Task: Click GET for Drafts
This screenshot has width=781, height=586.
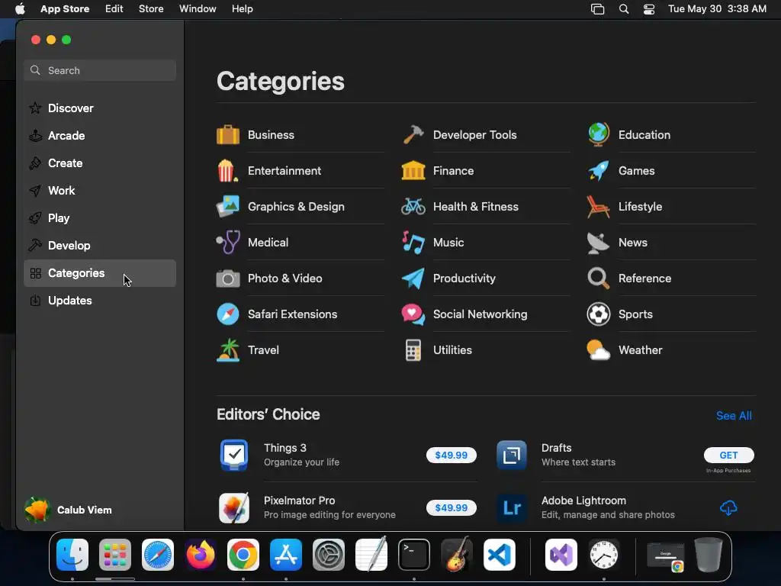Action: click(728, 455)
